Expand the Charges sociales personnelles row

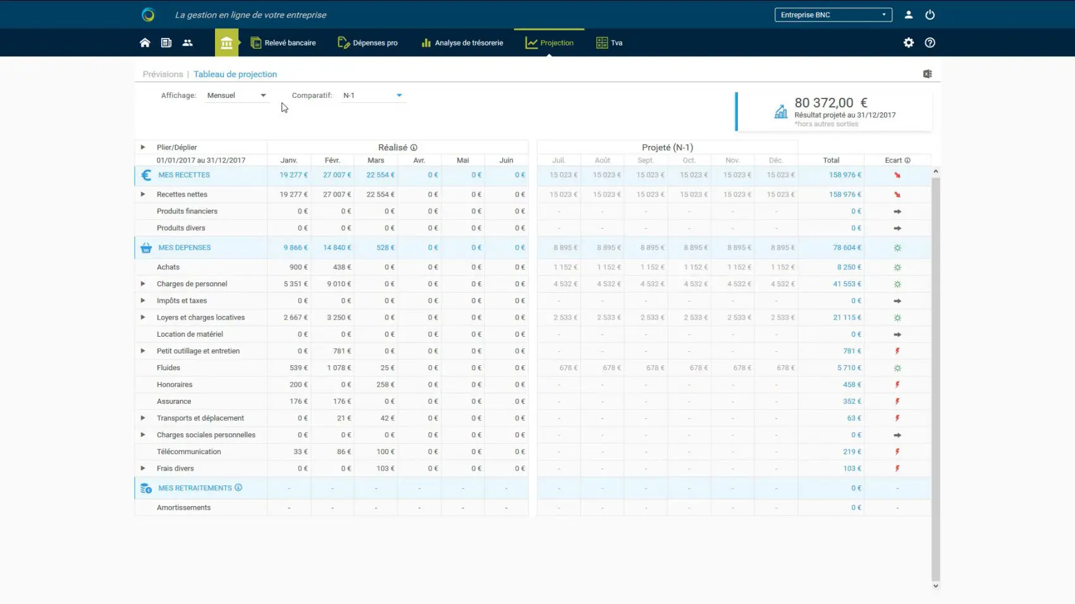tap(143, 435)
